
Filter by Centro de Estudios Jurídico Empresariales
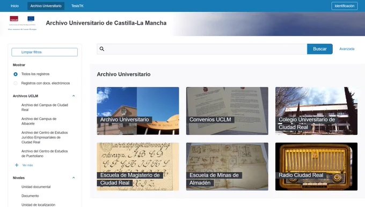[45, 137]
